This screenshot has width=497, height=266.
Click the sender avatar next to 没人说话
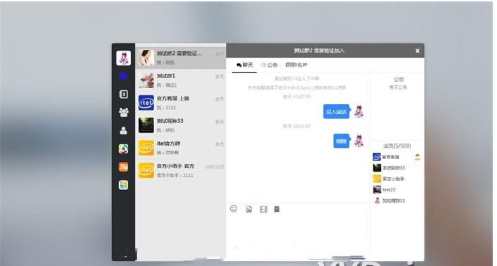[x=359, y=111]
